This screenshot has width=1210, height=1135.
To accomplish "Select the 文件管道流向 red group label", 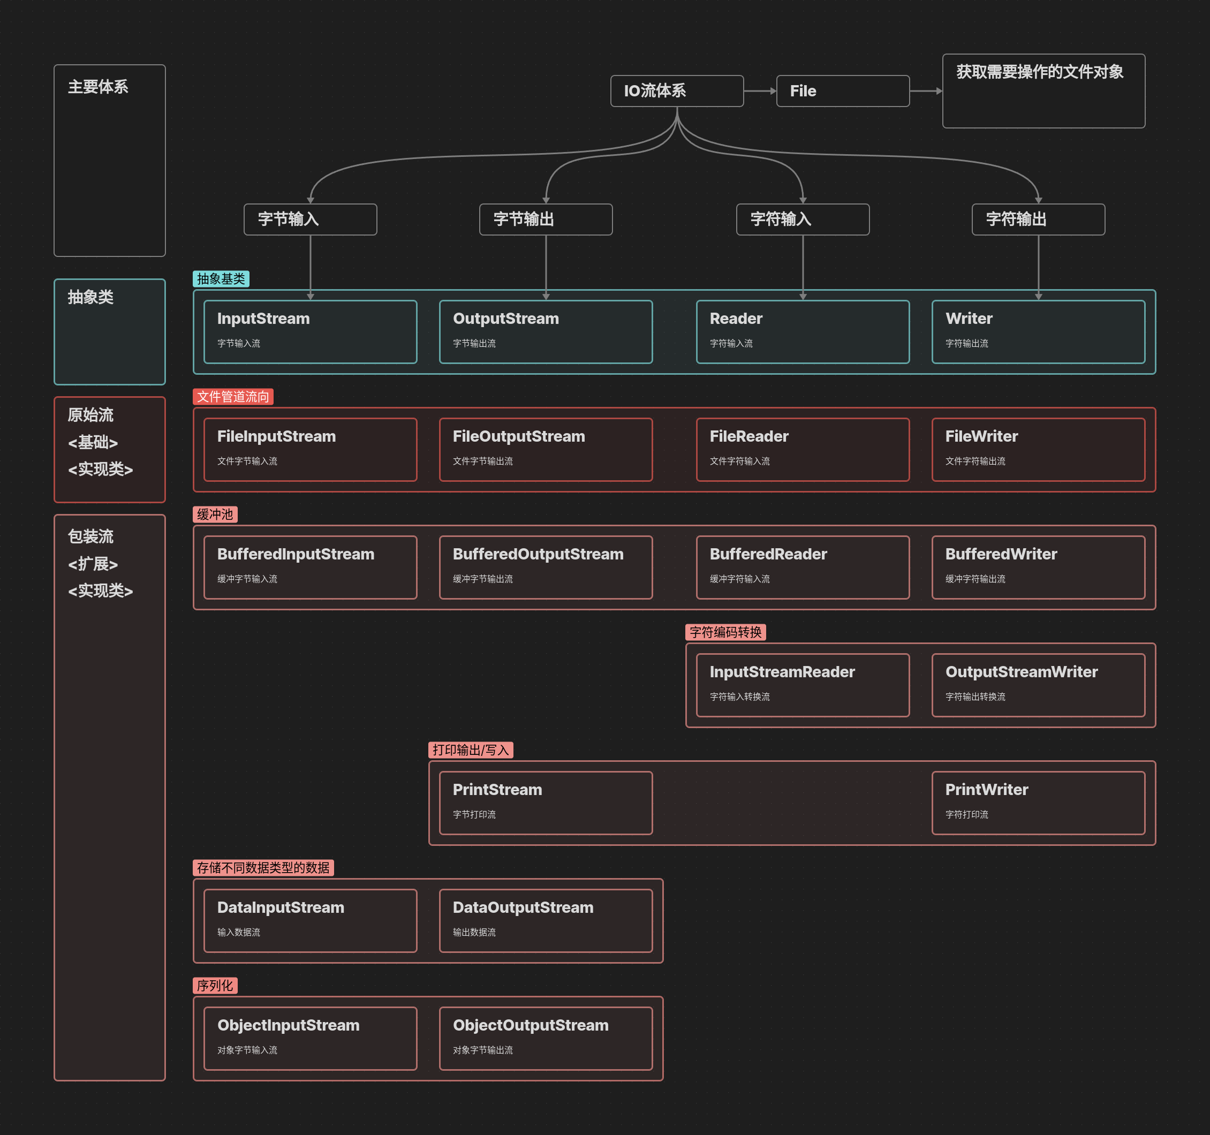I will (232, 397).
